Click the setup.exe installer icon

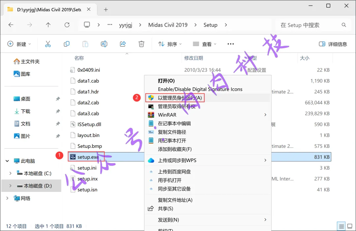(73, 157)
